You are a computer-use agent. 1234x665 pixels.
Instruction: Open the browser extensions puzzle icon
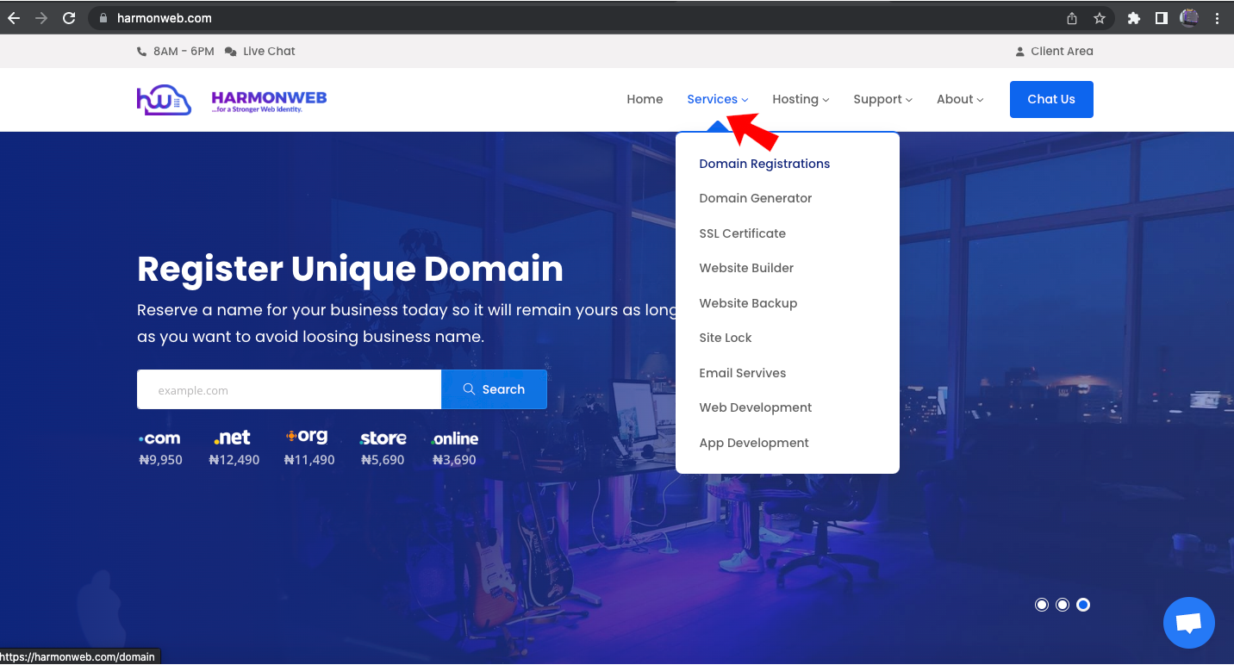click(1134, 17)
